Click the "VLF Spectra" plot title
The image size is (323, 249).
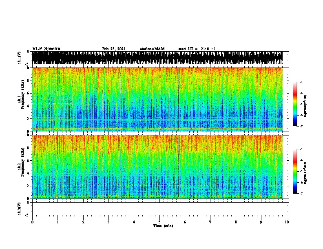click(x=46, y=49)
